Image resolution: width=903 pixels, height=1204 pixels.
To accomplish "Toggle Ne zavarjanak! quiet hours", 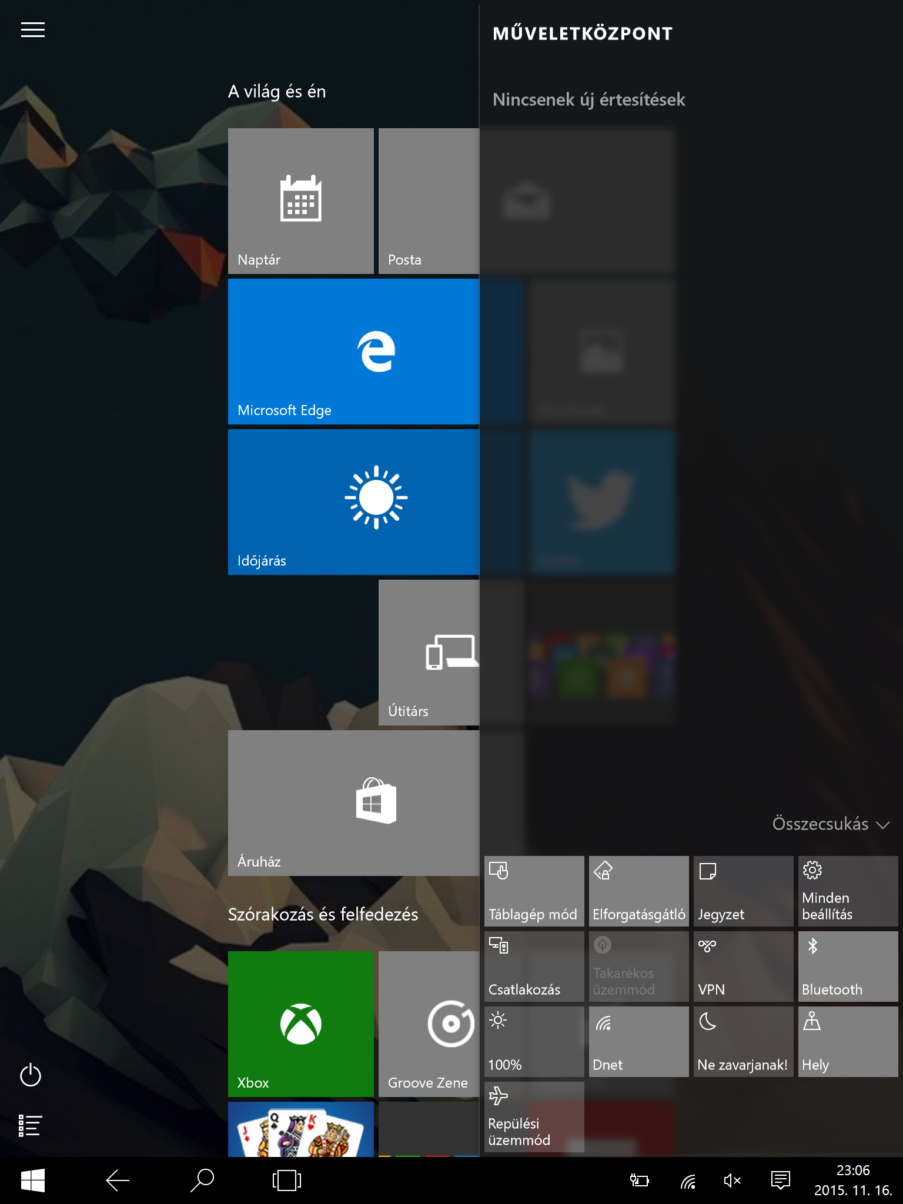I will point(743,1041).
